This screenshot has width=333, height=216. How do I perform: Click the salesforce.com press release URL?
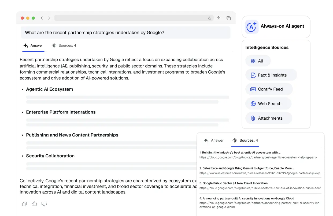coord(260,173)
